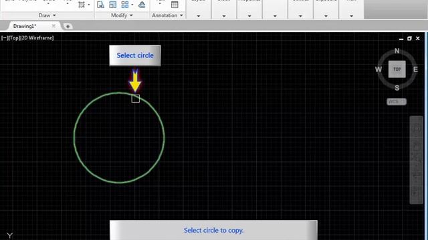The width and height of the screenshot is (428, 240).
Task: Rotate view to East on ViewCube compass
Action: 415,69
